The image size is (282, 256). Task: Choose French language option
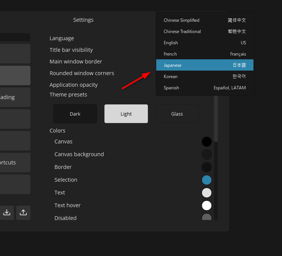[x=205, y=54]
